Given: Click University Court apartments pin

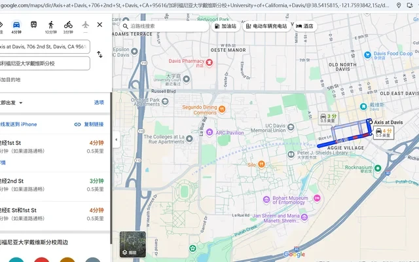Looking at the screenshot, I should (186, 79).
